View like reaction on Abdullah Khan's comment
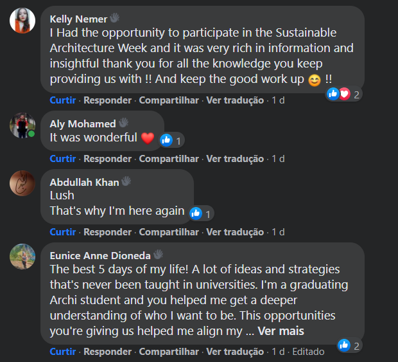This screenshot has width=398, height=362. pyautogui.click(x=201, y=213)
